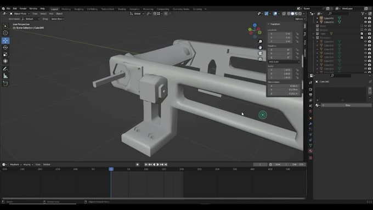Screen dimensions: 373x210
Task: Open the File menu
Action: pyautogui.click(x=8, y=9)
